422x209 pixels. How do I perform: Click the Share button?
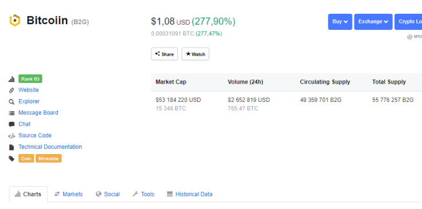(x=165, y=54)
